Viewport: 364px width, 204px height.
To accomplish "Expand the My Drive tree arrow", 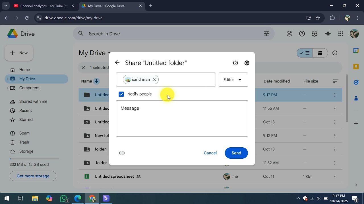I will [x=8, y=79].
